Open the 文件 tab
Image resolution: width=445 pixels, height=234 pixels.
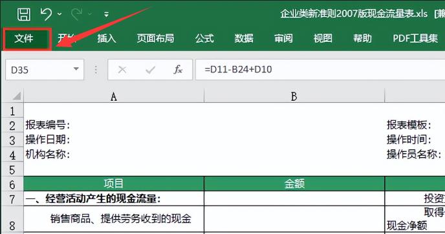click(24, 38)
